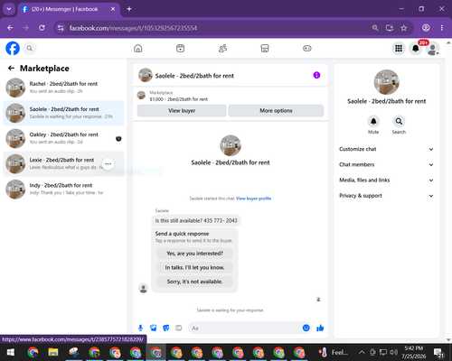Click the Mute bell icon in chat details
The width and height of the screenshot is (452, 361).
coord(373,122)
